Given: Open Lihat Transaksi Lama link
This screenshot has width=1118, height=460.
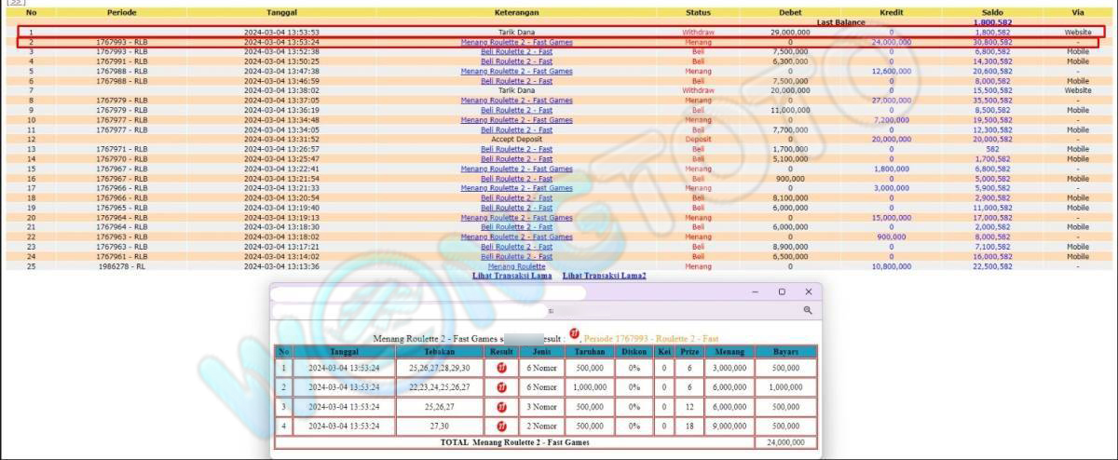Looking at the screenshot, I should click(x=511, y=276).
